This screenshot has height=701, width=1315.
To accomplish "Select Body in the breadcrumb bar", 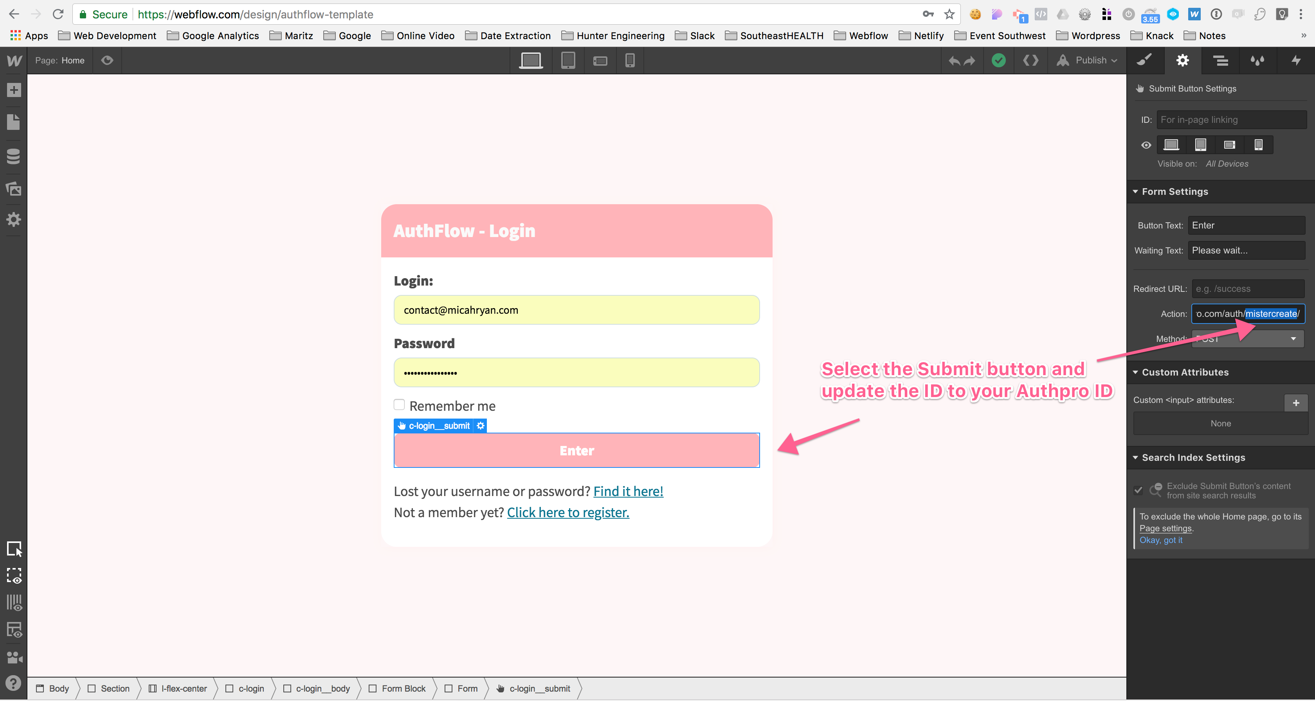I will (52, 688).
